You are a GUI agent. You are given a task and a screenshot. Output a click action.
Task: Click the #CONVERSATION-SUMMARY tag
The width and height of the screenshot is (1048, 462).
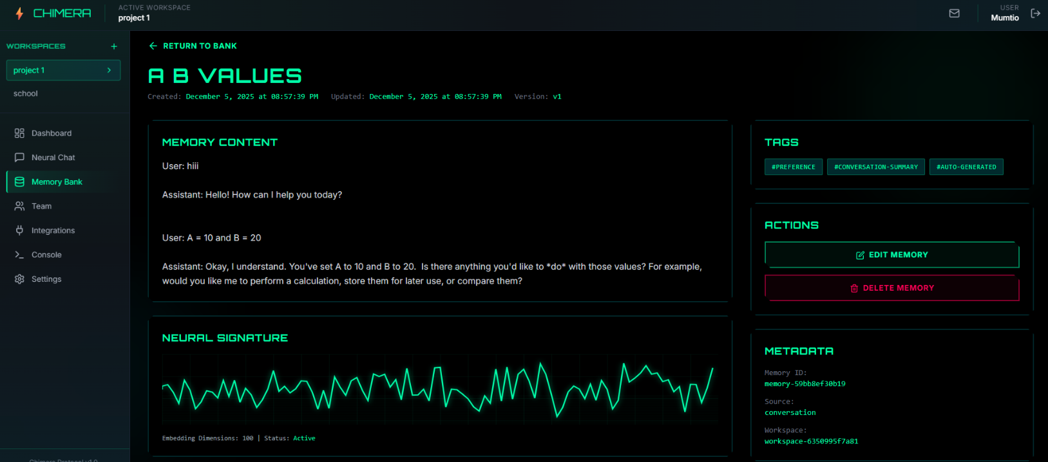(x=876, y=167)
